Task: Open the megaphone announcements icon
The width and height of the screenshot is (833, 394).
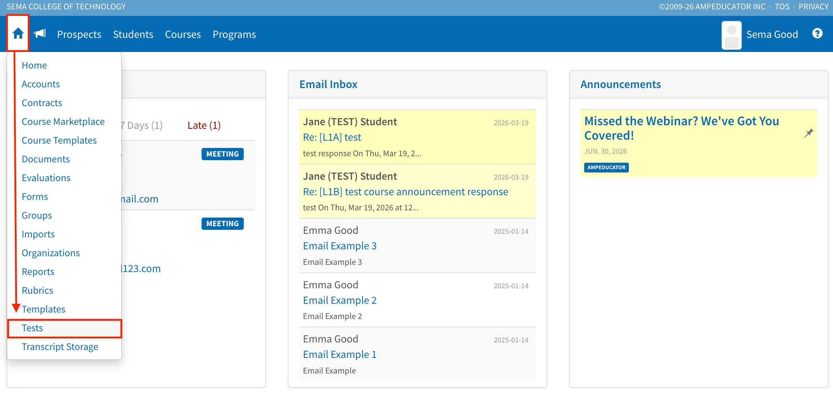Action: coord(40,34)
